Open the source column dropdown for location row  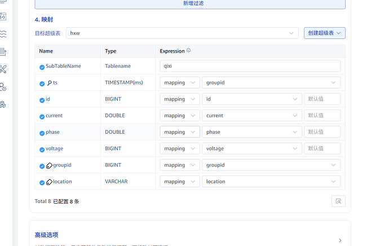point(271,182)
